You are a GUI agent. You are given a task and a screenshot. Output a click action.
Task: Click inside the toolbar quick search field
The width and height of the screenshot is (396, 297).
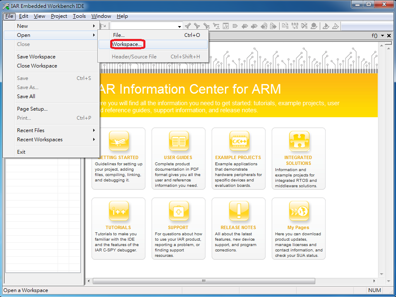tap(144, 26)
